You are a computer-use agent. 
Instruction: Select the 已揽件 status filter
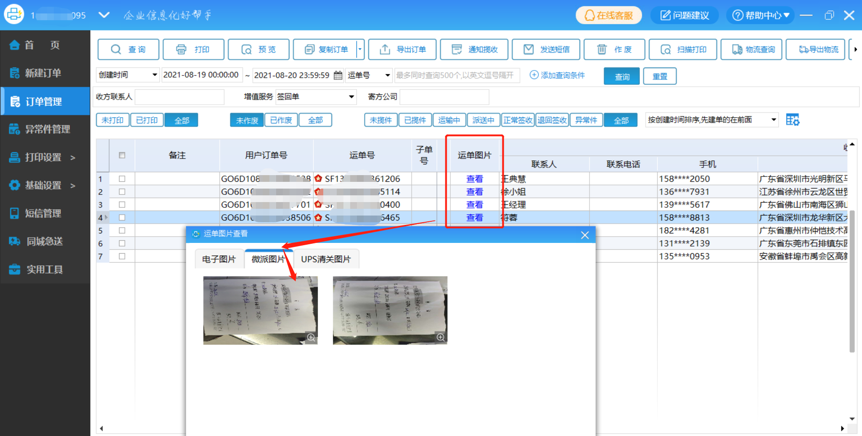pyautogui.click(x=415, y=120)
